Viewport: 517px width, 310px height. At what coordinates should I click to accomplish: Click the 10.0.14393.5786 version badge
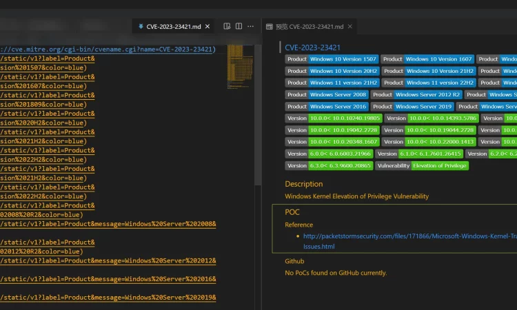point(432,118)
